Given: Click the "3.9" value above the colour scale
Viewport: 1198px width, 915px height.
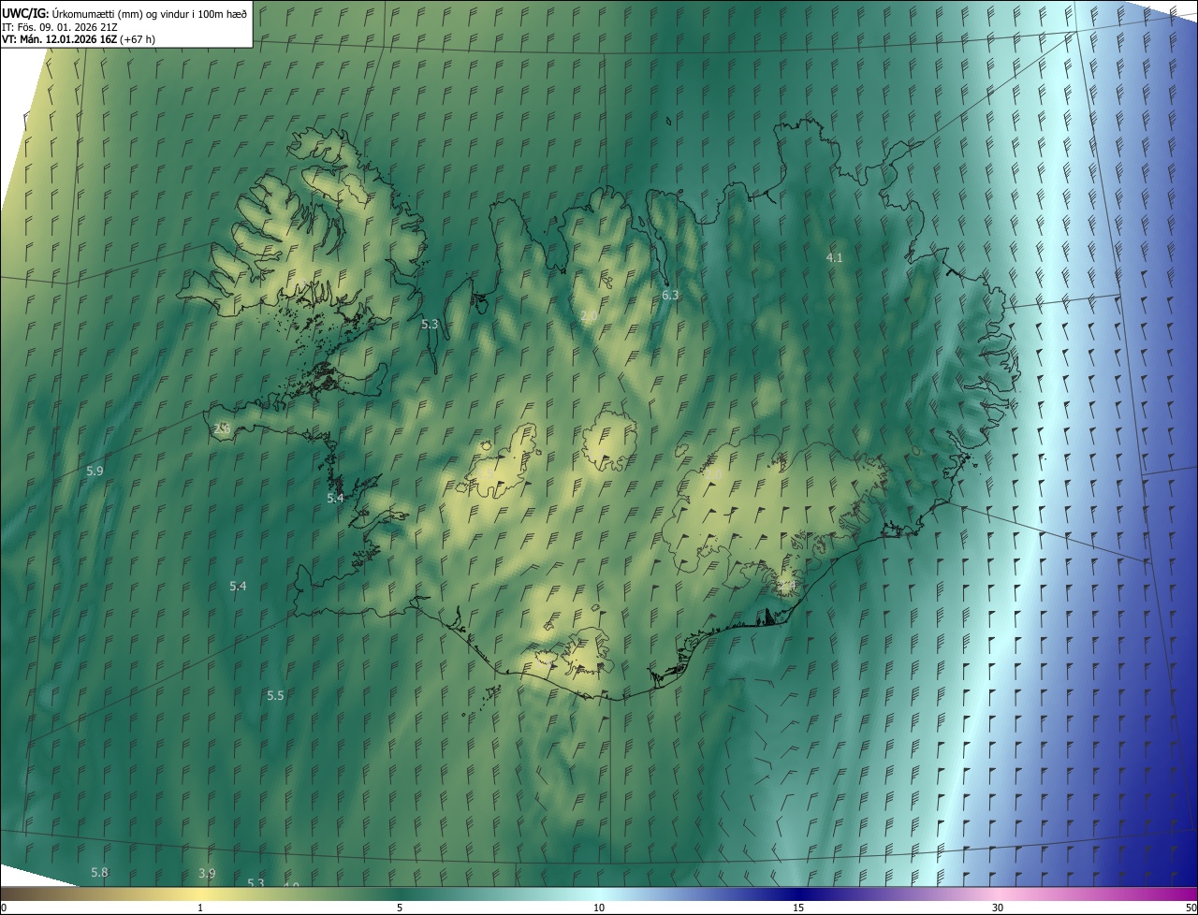Looking at the screenshot, I should (207, 873).
